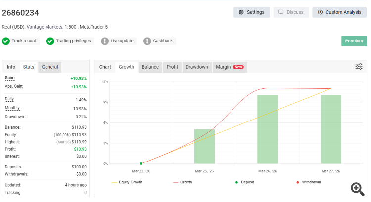Open Settings with the gear button
The image size is (371, 202).
[x=251, y=12]
